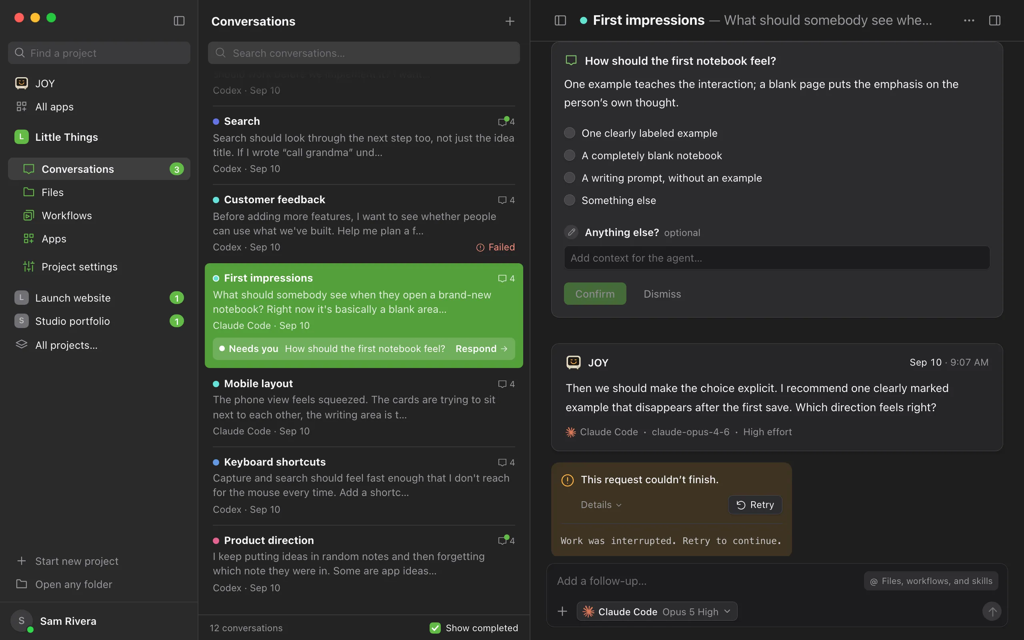Collapse conversations list from detail header

560,20
